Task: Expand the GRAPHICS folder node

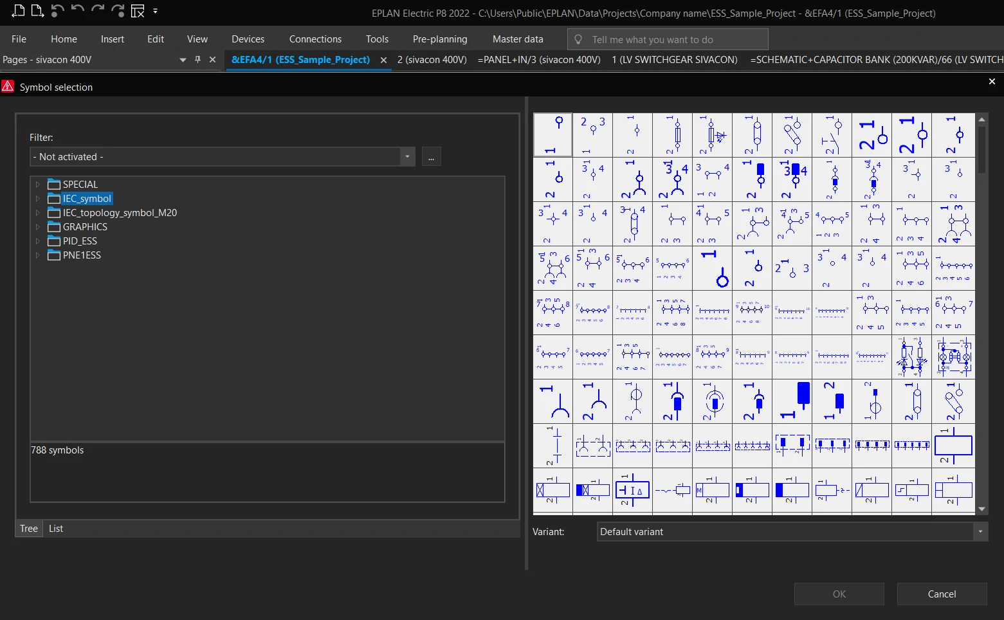Action: 37,227
